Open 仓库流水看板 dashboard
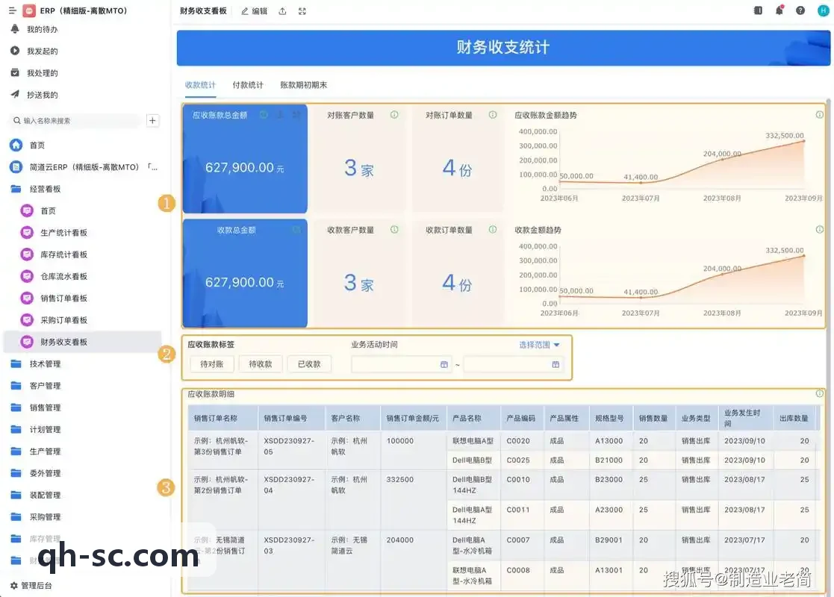The height and width of the screenshot is (597, 834). pos(63,276)
